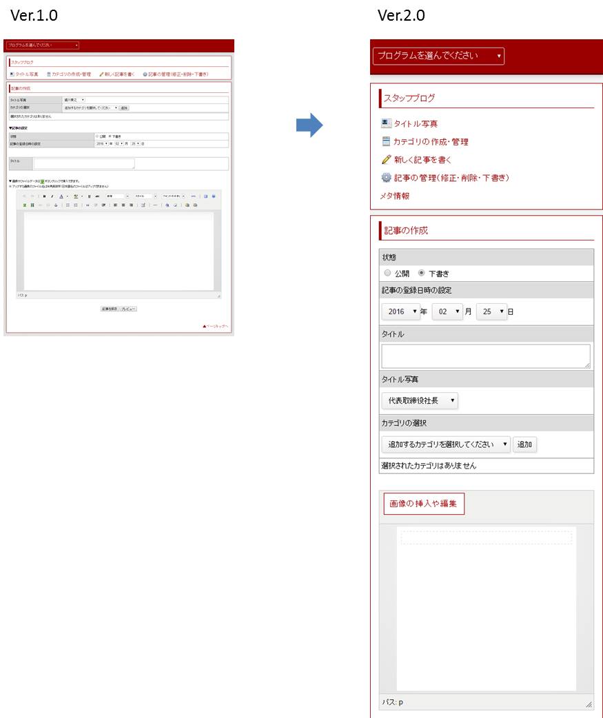
Task: Click the pencil icon for 新しく記事を書く in Ver.2.0
Action: (386, 159)
